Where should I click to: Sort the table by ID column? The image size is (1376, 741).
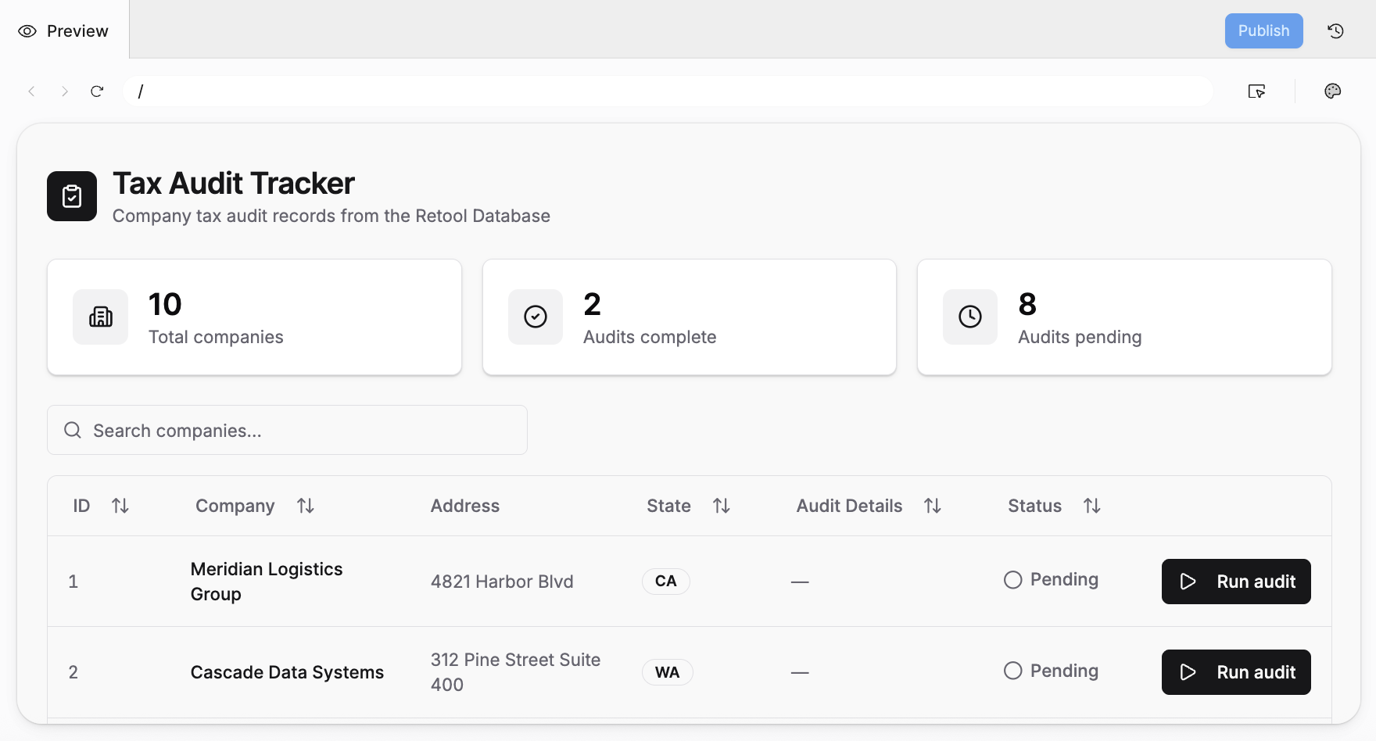120,506
